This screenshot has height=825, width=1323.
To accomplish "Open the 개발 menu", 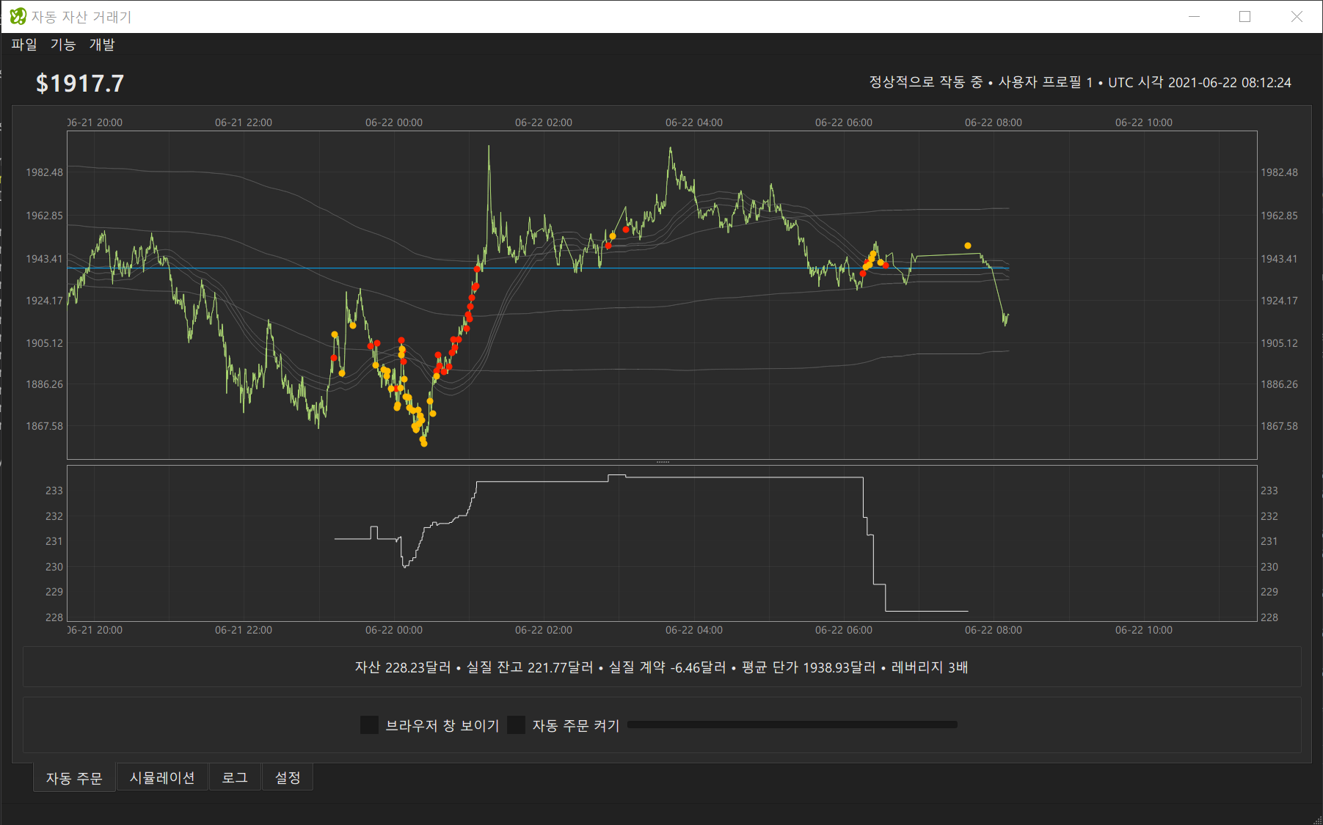I will (x=102, y=45).
